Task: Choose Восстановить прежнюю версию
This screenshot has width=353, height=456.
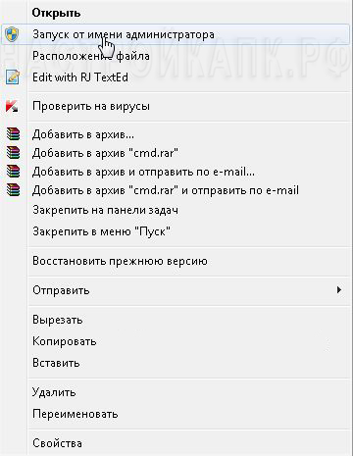Action: tap(120, 261)
